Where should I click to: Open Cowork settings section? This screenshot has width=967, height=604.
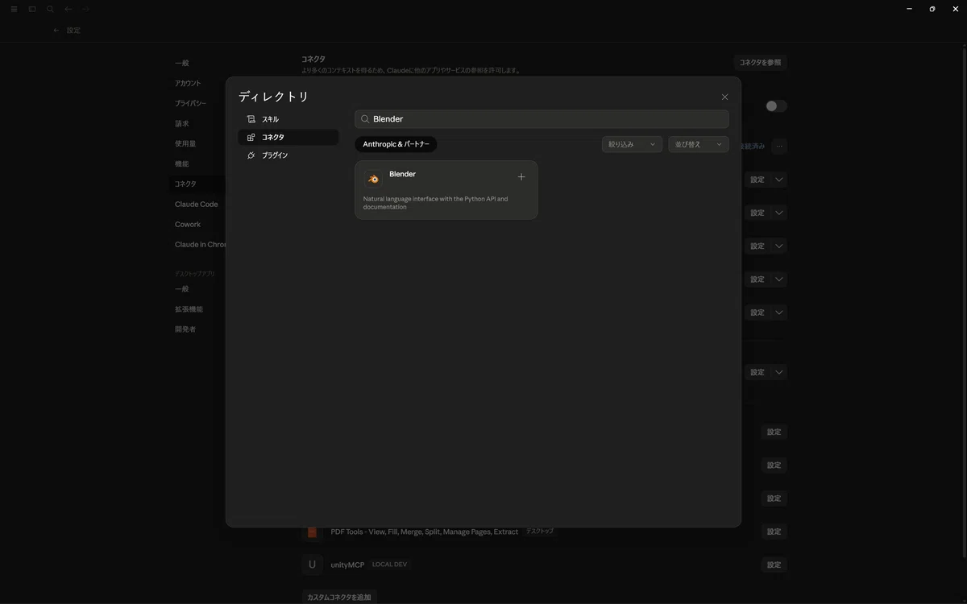pos(187,225)
